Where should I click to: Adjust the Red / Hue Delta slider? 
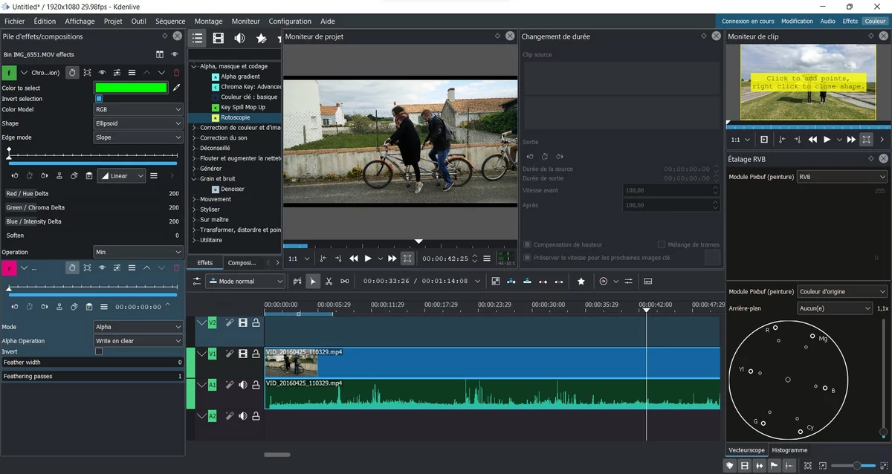(92, 193)
